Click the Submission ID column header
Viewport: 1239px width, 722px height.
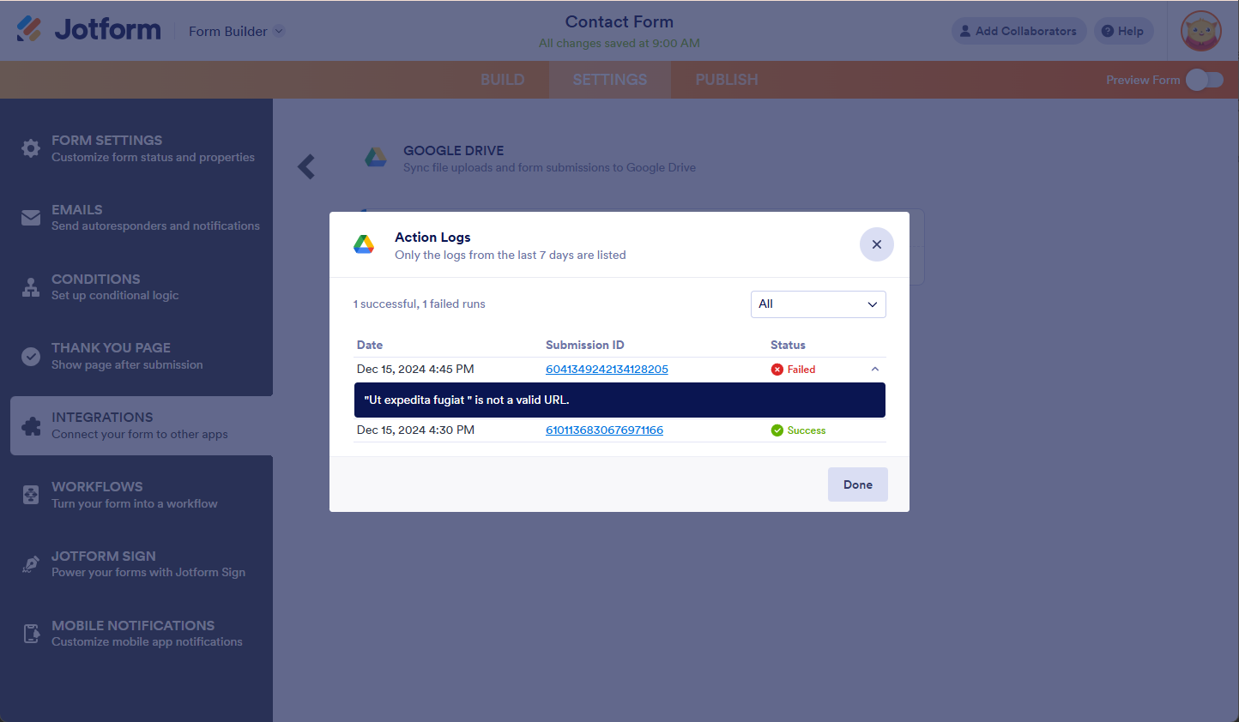pos(585,345)
